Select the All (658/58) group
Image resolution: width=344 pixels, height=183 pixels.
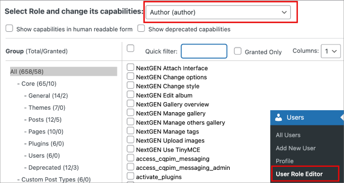(x=64, y=72)
